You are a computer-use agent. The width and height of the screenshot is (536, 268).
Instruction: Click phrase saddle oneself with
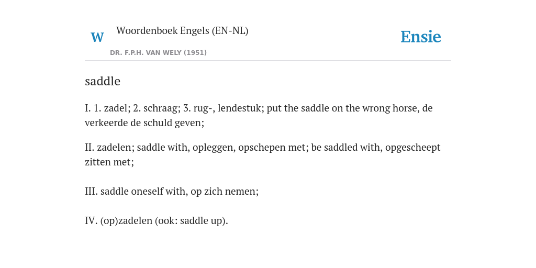[143, 191]
